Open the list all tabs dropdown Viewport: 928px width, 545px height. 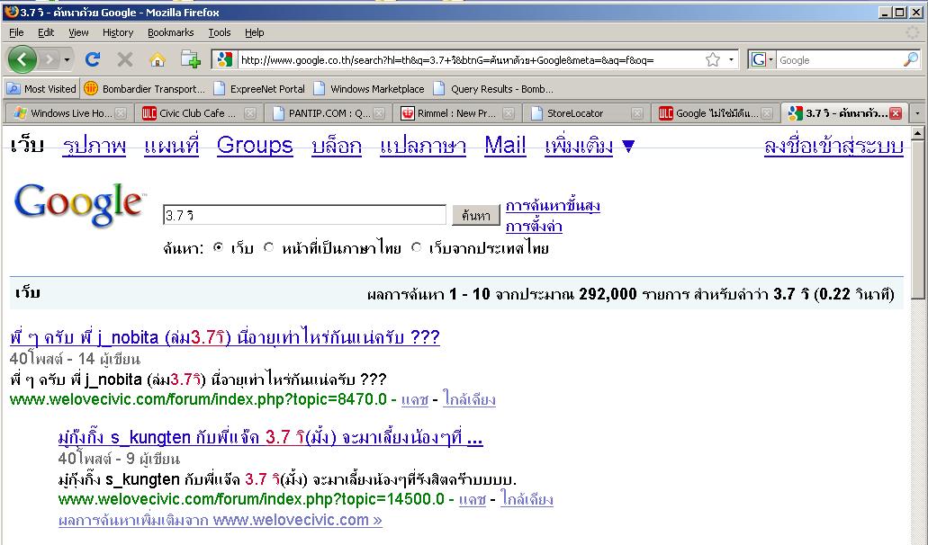(917, 113)
